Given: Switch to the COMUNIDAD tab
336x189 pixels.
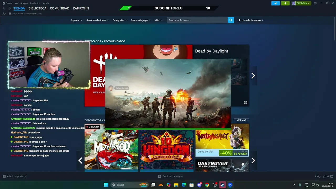Looking at the screenshot, I should click(60, 8).
